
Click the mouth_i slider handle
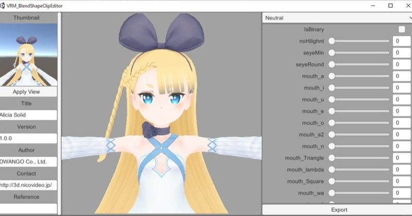(332, 88)
